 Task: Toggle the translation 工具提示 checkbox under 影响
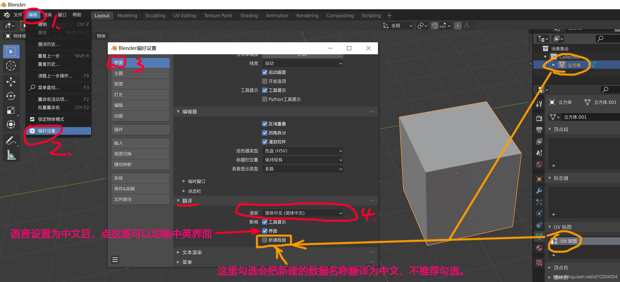coord(264,222)
